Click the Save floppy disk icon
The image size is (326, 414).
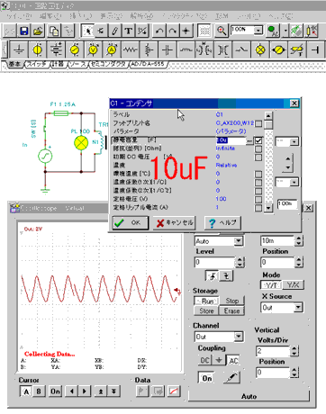click(x=23, y=31)
